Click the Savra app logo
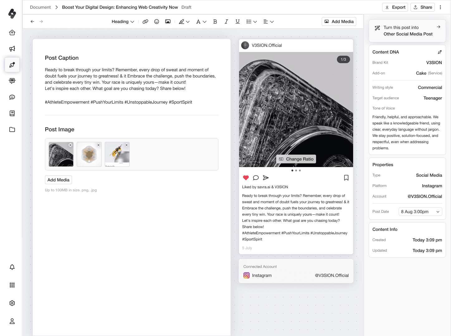 click(x=12, y=13)
